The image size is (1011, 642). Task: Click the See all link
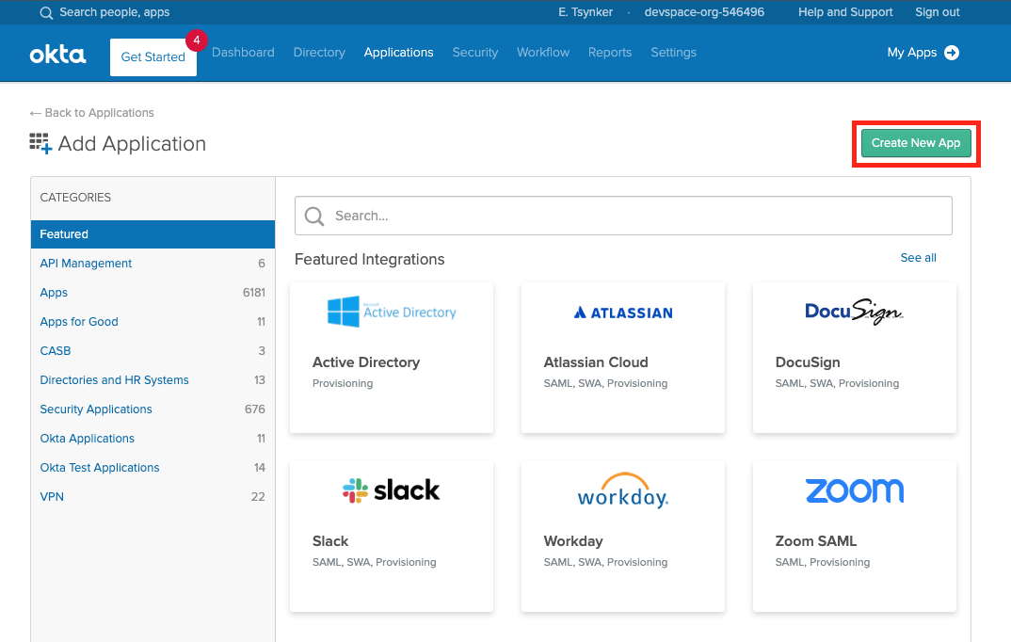[918, 258]
